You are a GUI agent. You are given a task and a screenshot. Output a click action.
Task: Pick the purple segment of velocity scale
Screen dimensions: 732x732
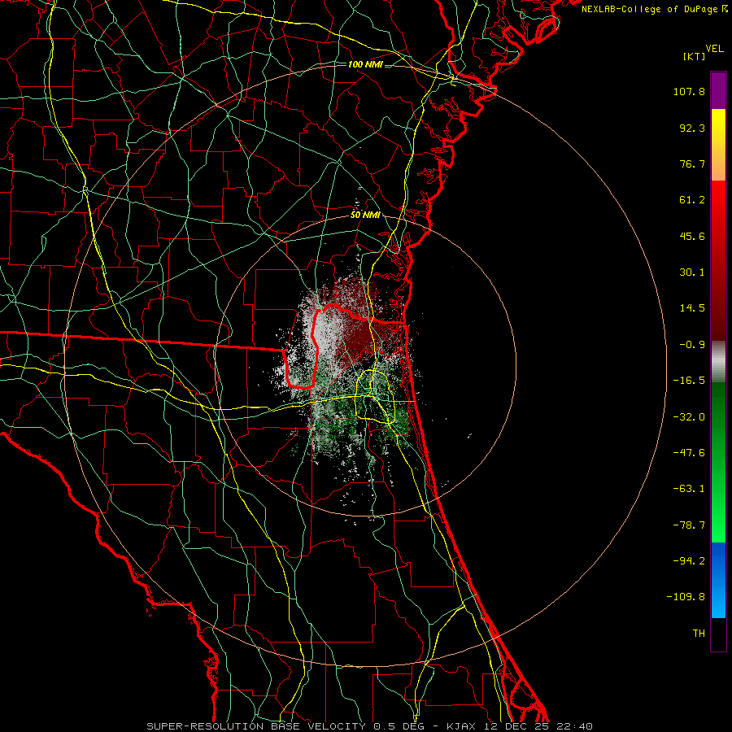pyautogui.click(x=718, y=90)
